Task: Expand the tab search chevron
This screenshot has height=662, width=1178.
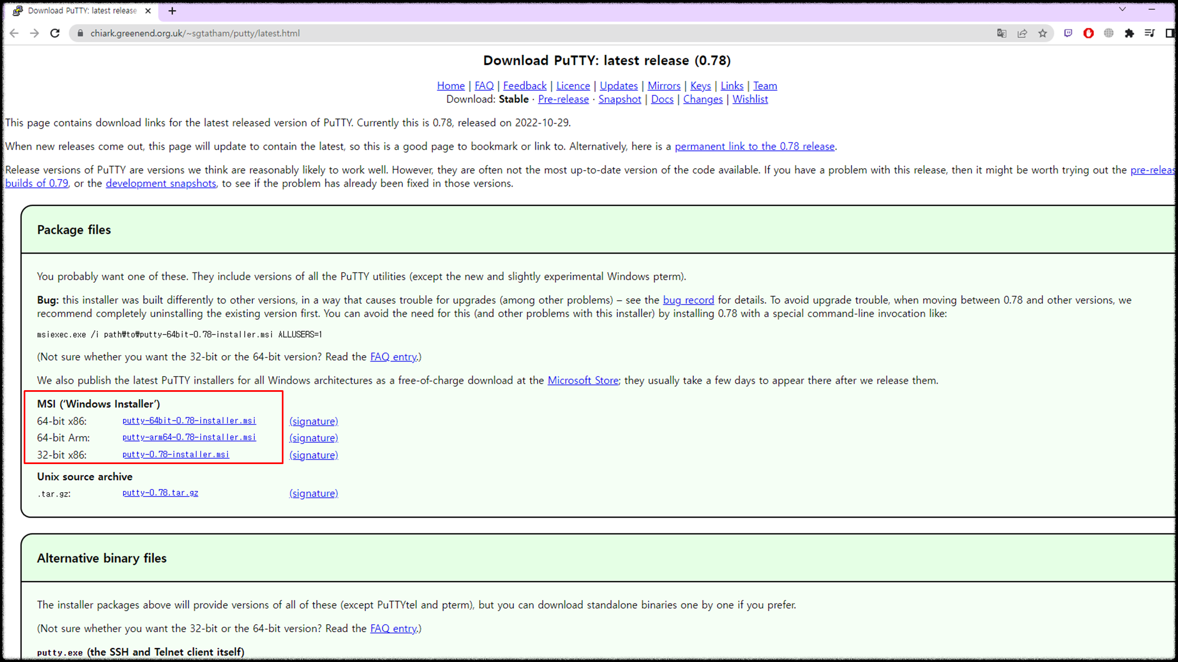Action: [1122, 9]
